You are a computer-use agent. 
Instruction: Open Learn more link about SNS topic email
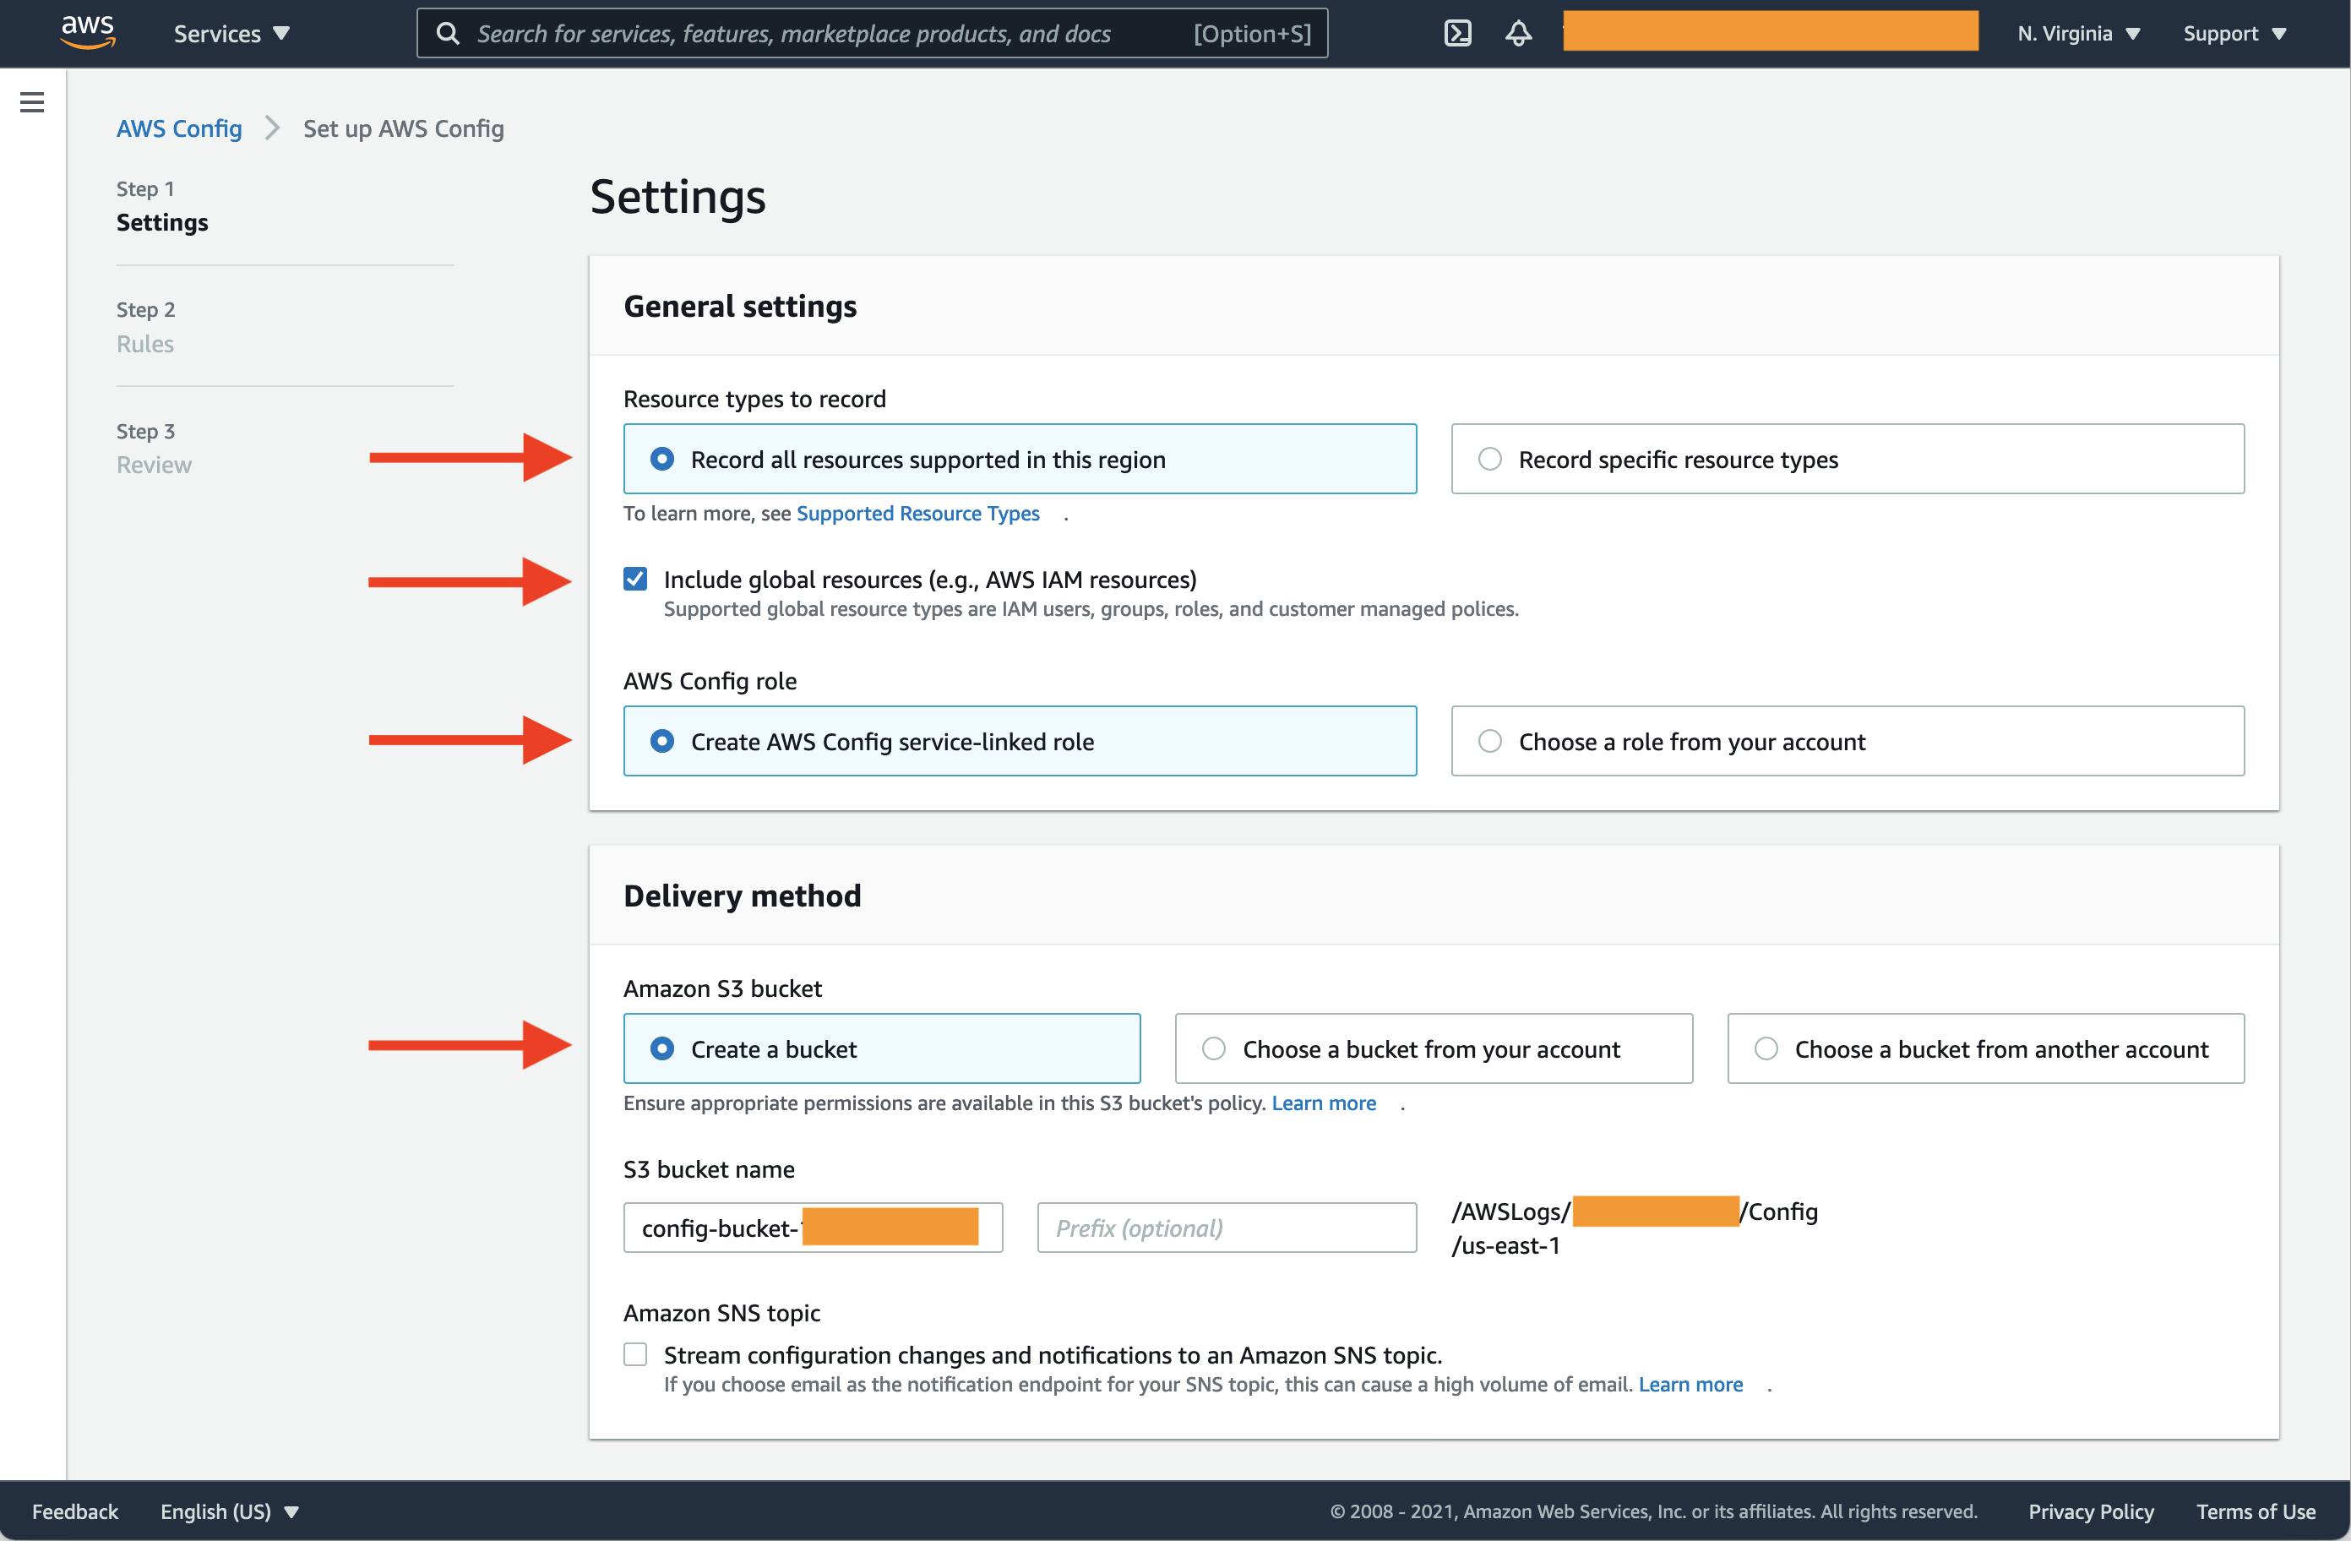(x=1690, y=1384)
